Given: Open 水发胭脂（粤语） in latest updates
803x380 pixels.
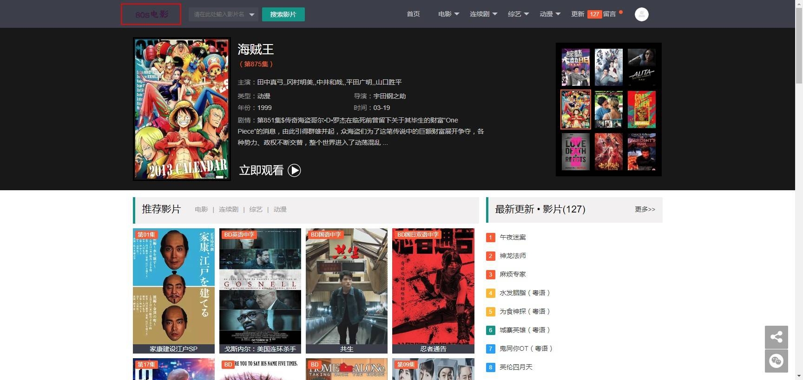Looking at the screenshot, I should [x=526, y=293].
